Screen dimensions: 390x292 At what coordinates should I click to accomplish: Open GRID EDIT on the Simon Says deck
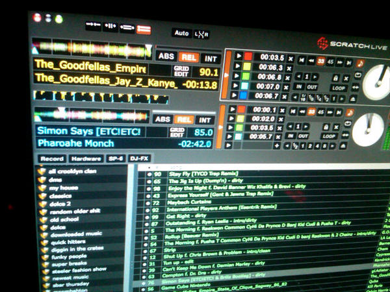point(177,132)
